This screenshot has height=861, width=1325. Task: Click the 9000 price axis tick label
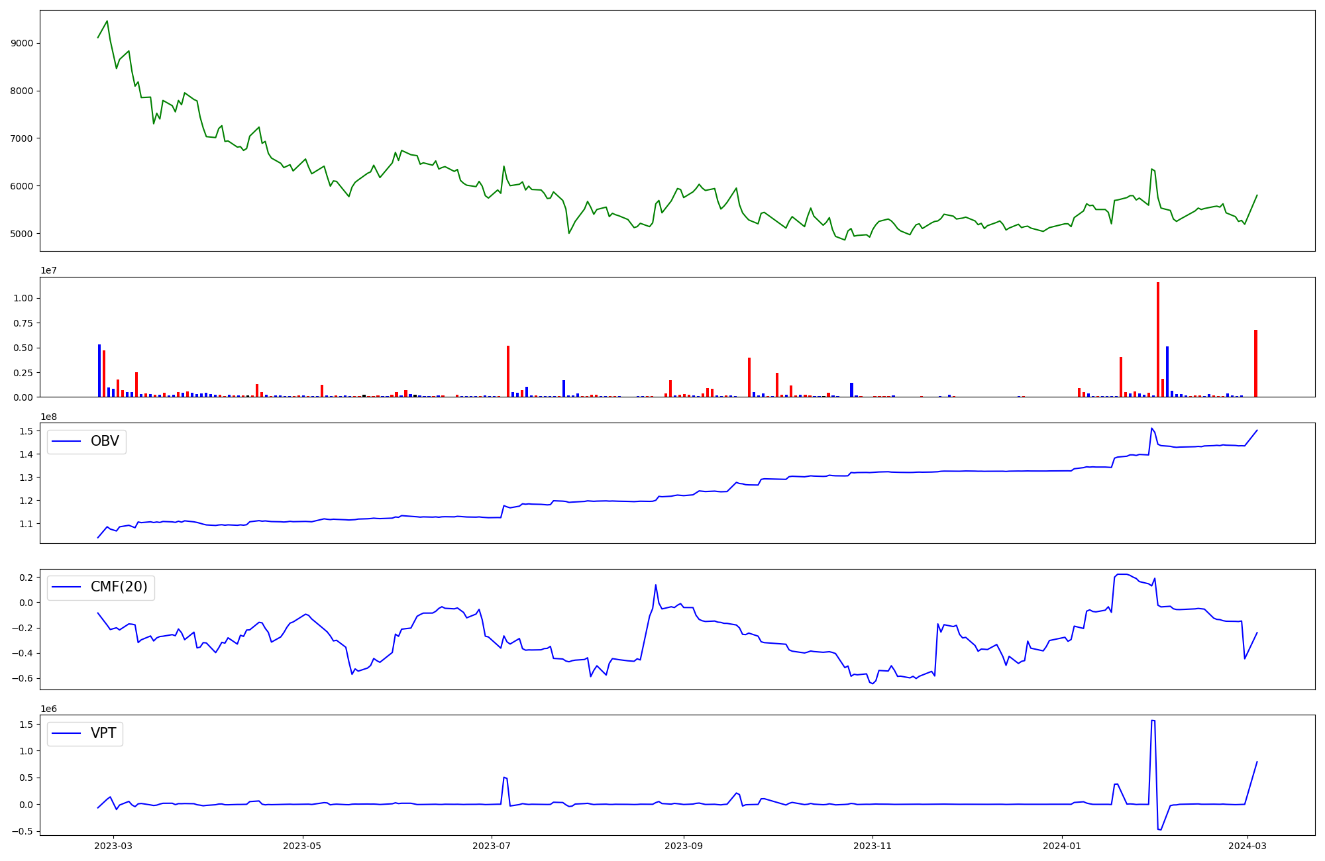point(22,43)
